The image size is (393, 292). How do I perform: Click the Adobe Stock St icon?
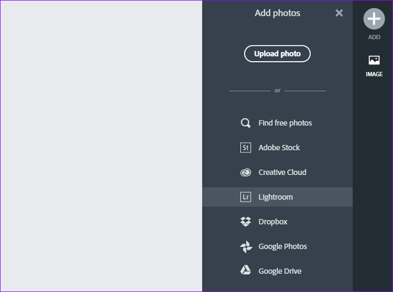coord(245,148)
